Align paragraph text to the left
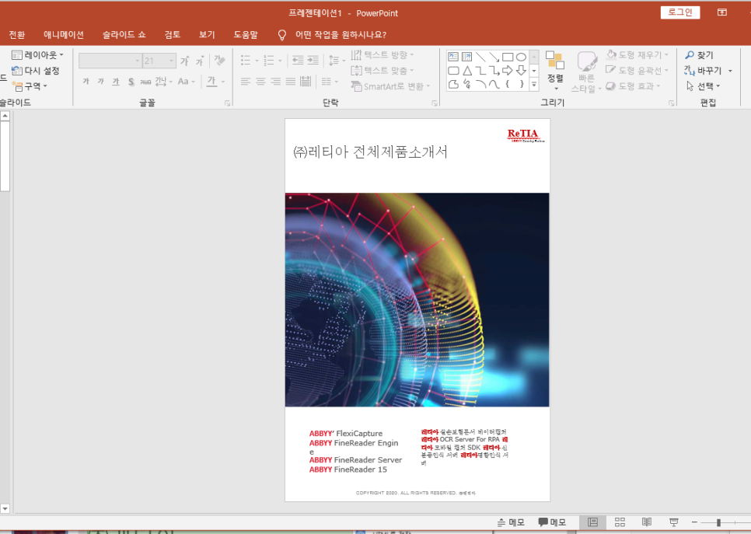751x534 pixels. [246, 82]
